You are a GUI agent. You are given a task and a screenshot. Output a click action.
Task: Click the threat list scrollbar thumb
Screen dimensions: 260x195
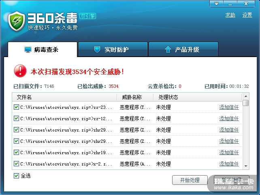click(x=246, y=103)
